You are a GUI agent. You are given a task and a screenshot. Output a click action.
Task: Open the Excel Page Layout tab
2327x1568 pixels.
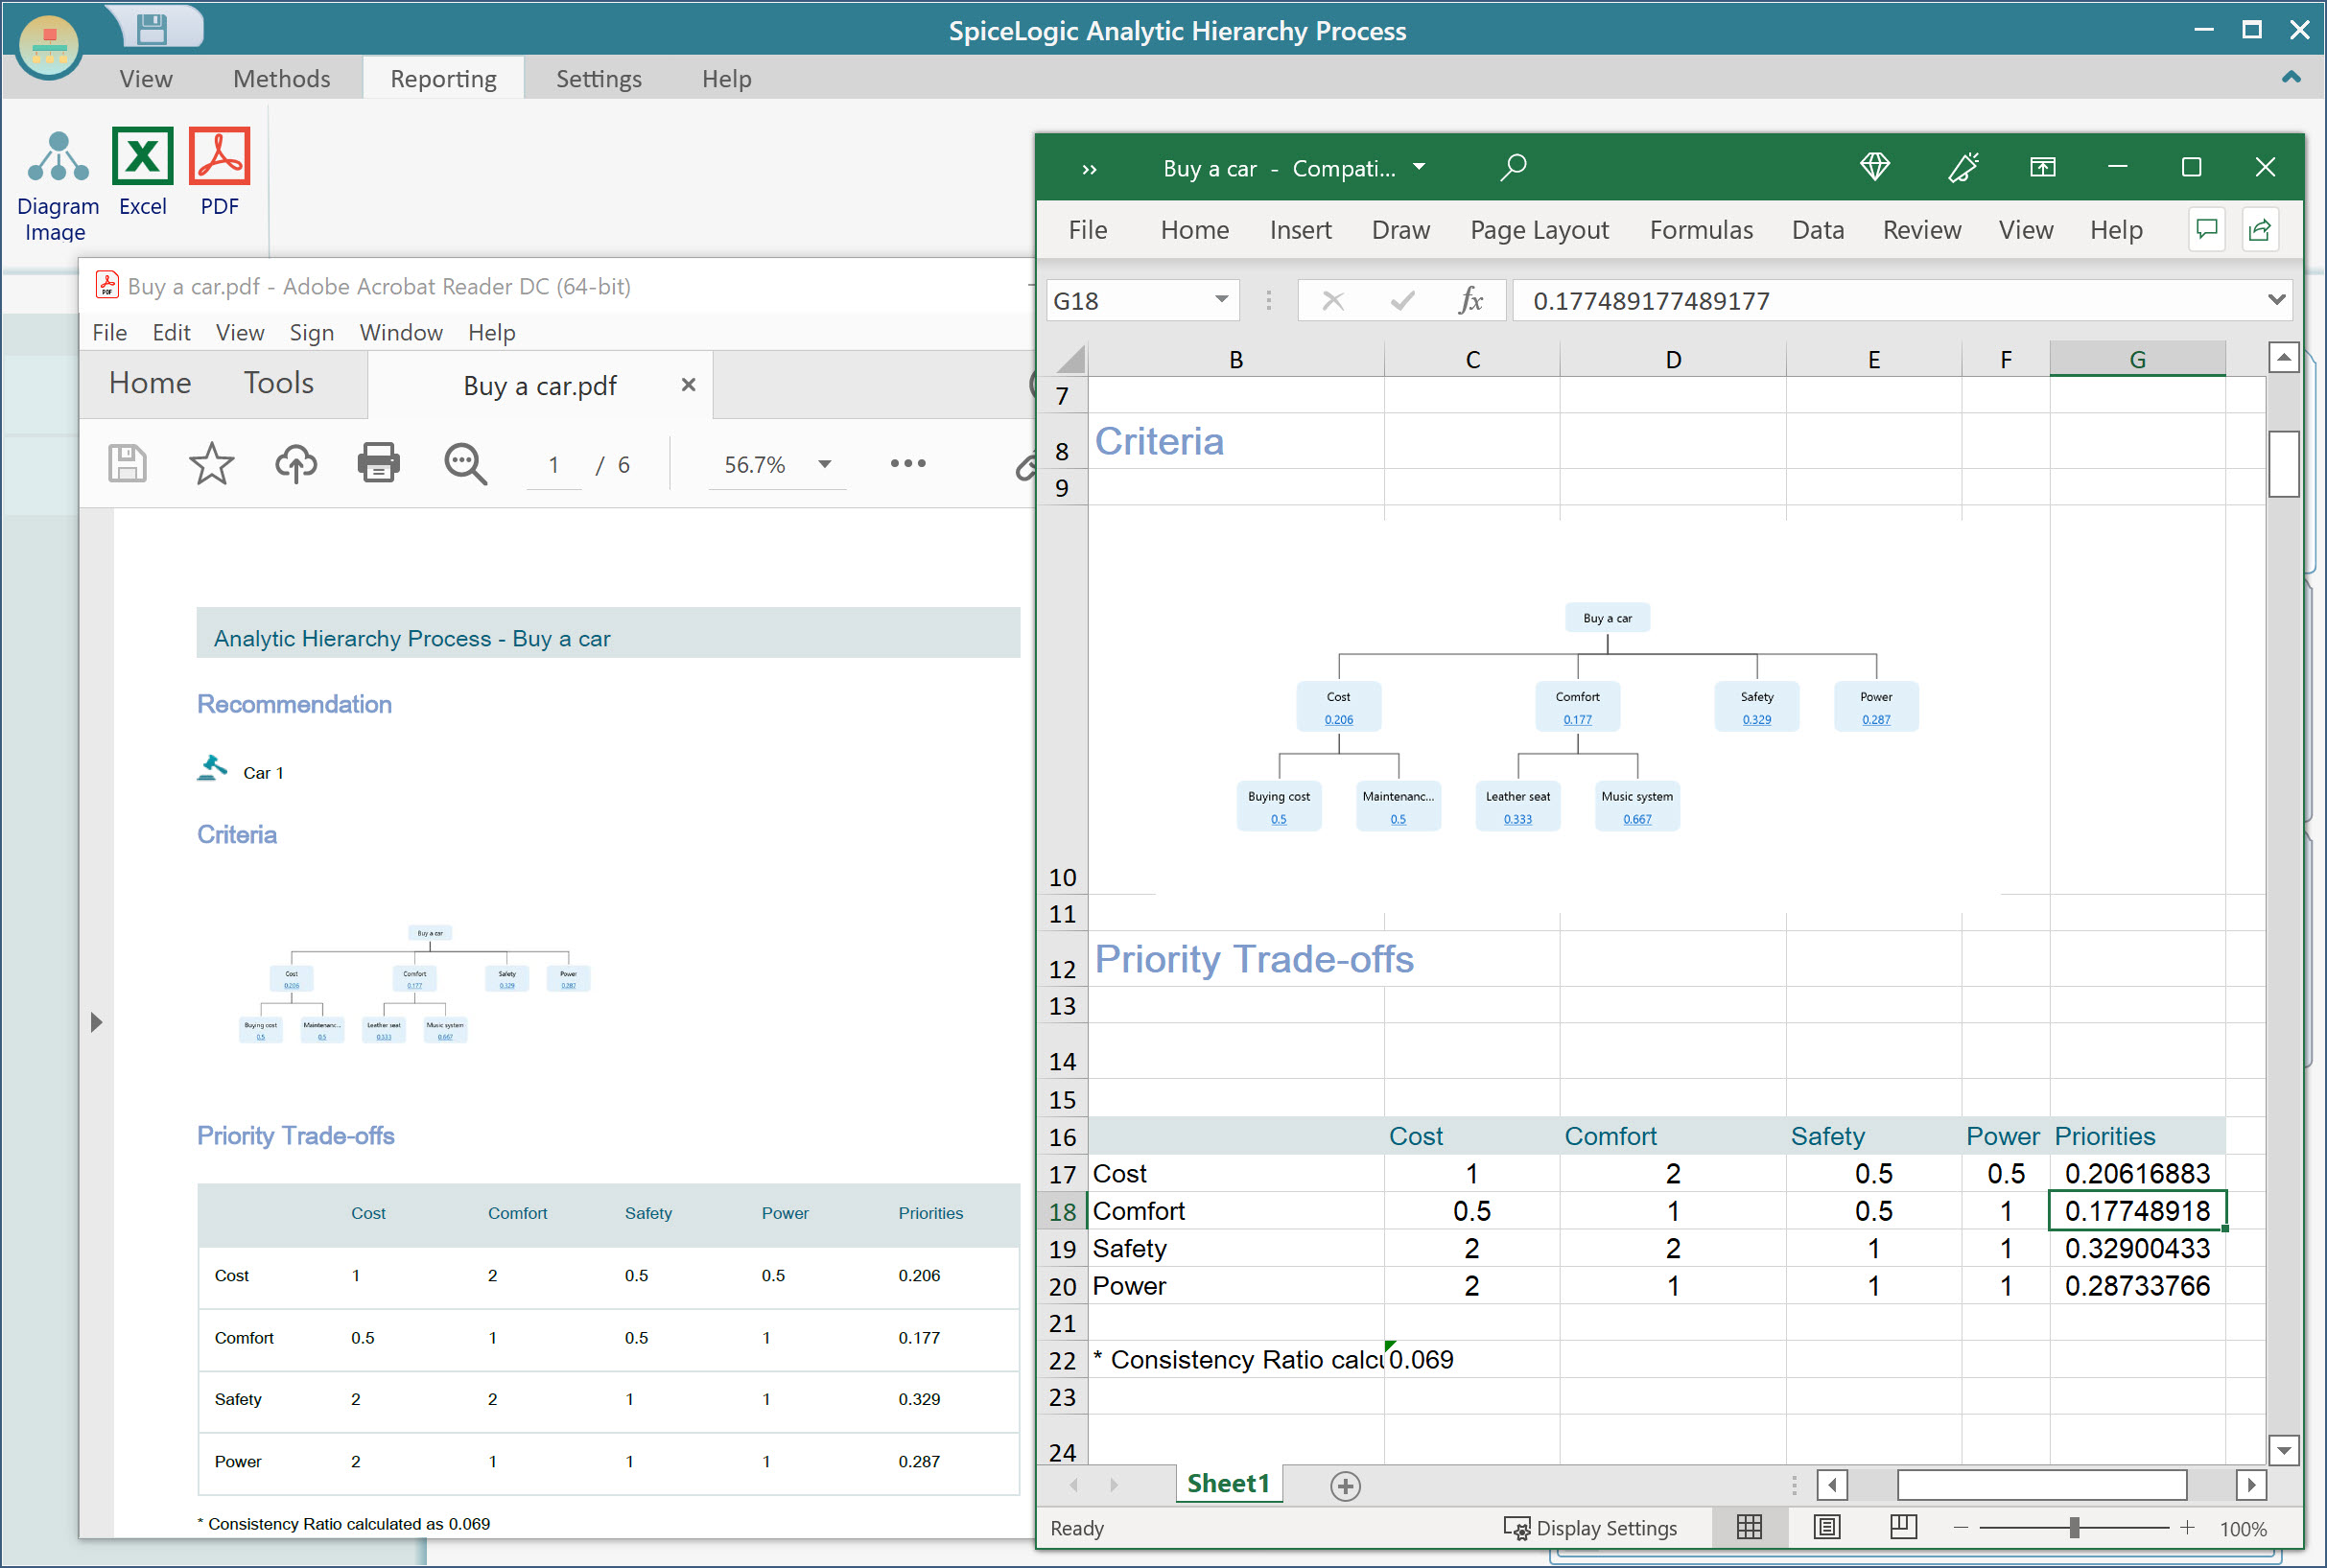point(1539,230)
